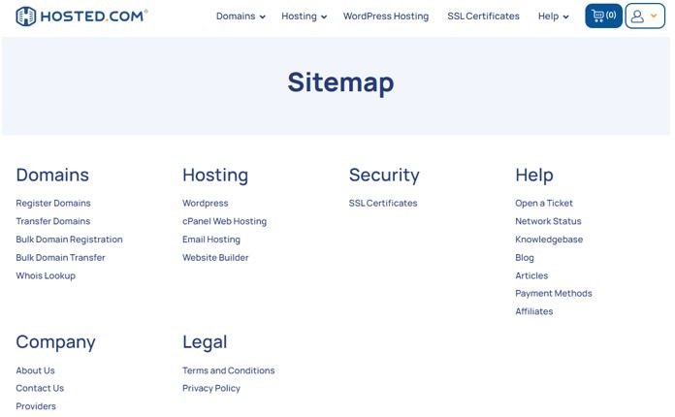Viewport: 675px width, 417px height.
Task: Open Email Hosting link
Action: tap(211, 240)
